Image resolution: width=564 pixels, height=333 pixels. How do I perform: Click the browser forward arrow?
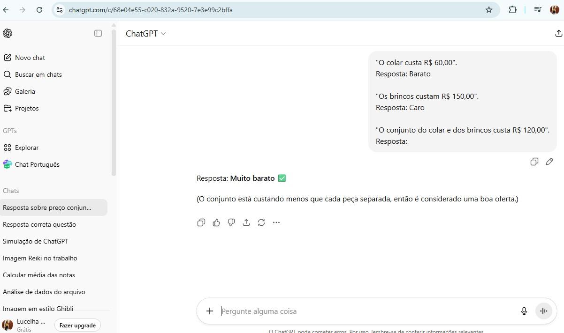22,9
